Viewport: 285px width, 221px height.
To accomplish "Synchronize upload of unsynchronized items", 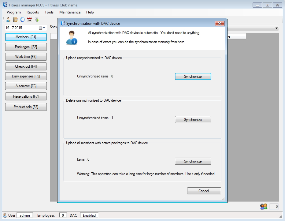I will pyautogui.click(x=193, y=77).
